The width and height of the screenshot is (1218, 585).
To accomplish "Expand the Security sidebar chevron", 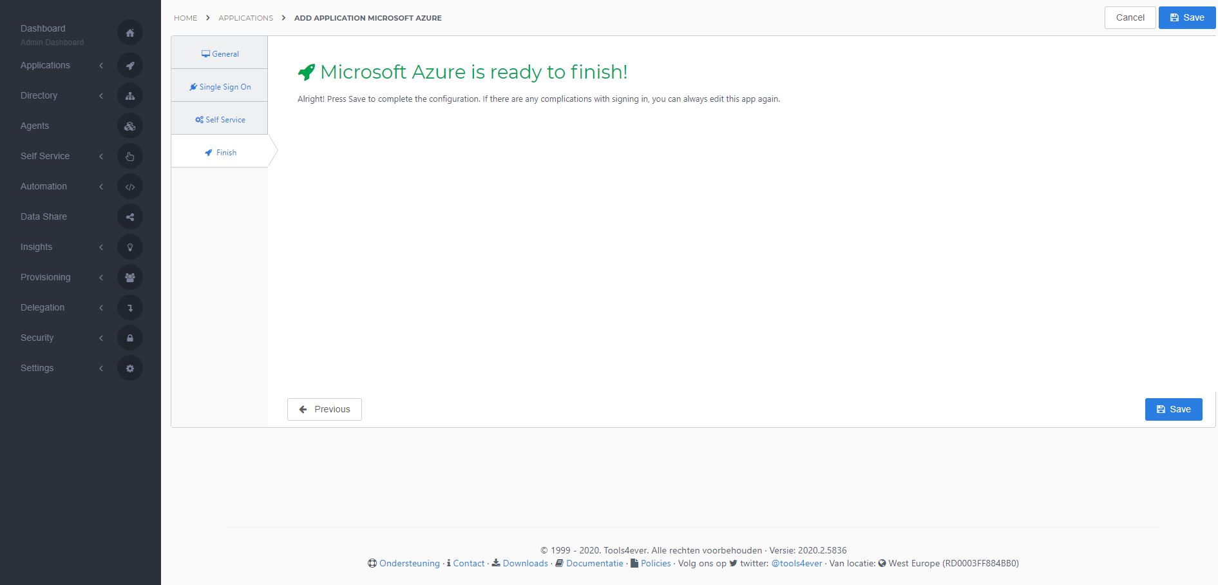I will pyautogui.click(x=101, y=338).
